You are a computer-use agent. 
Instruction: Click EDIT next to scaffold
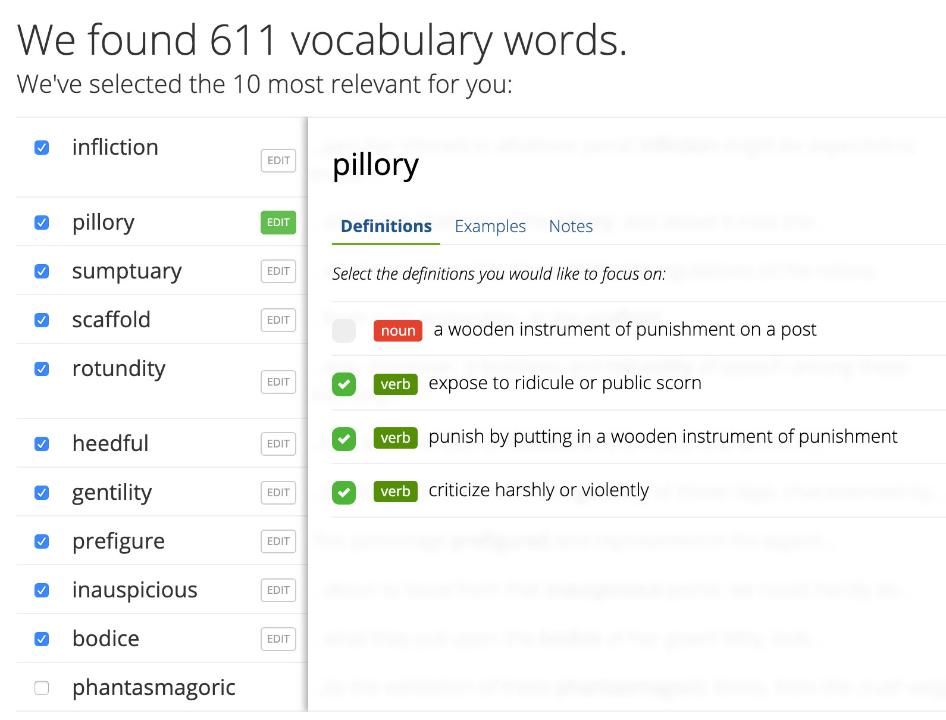[x=278, y=320]
